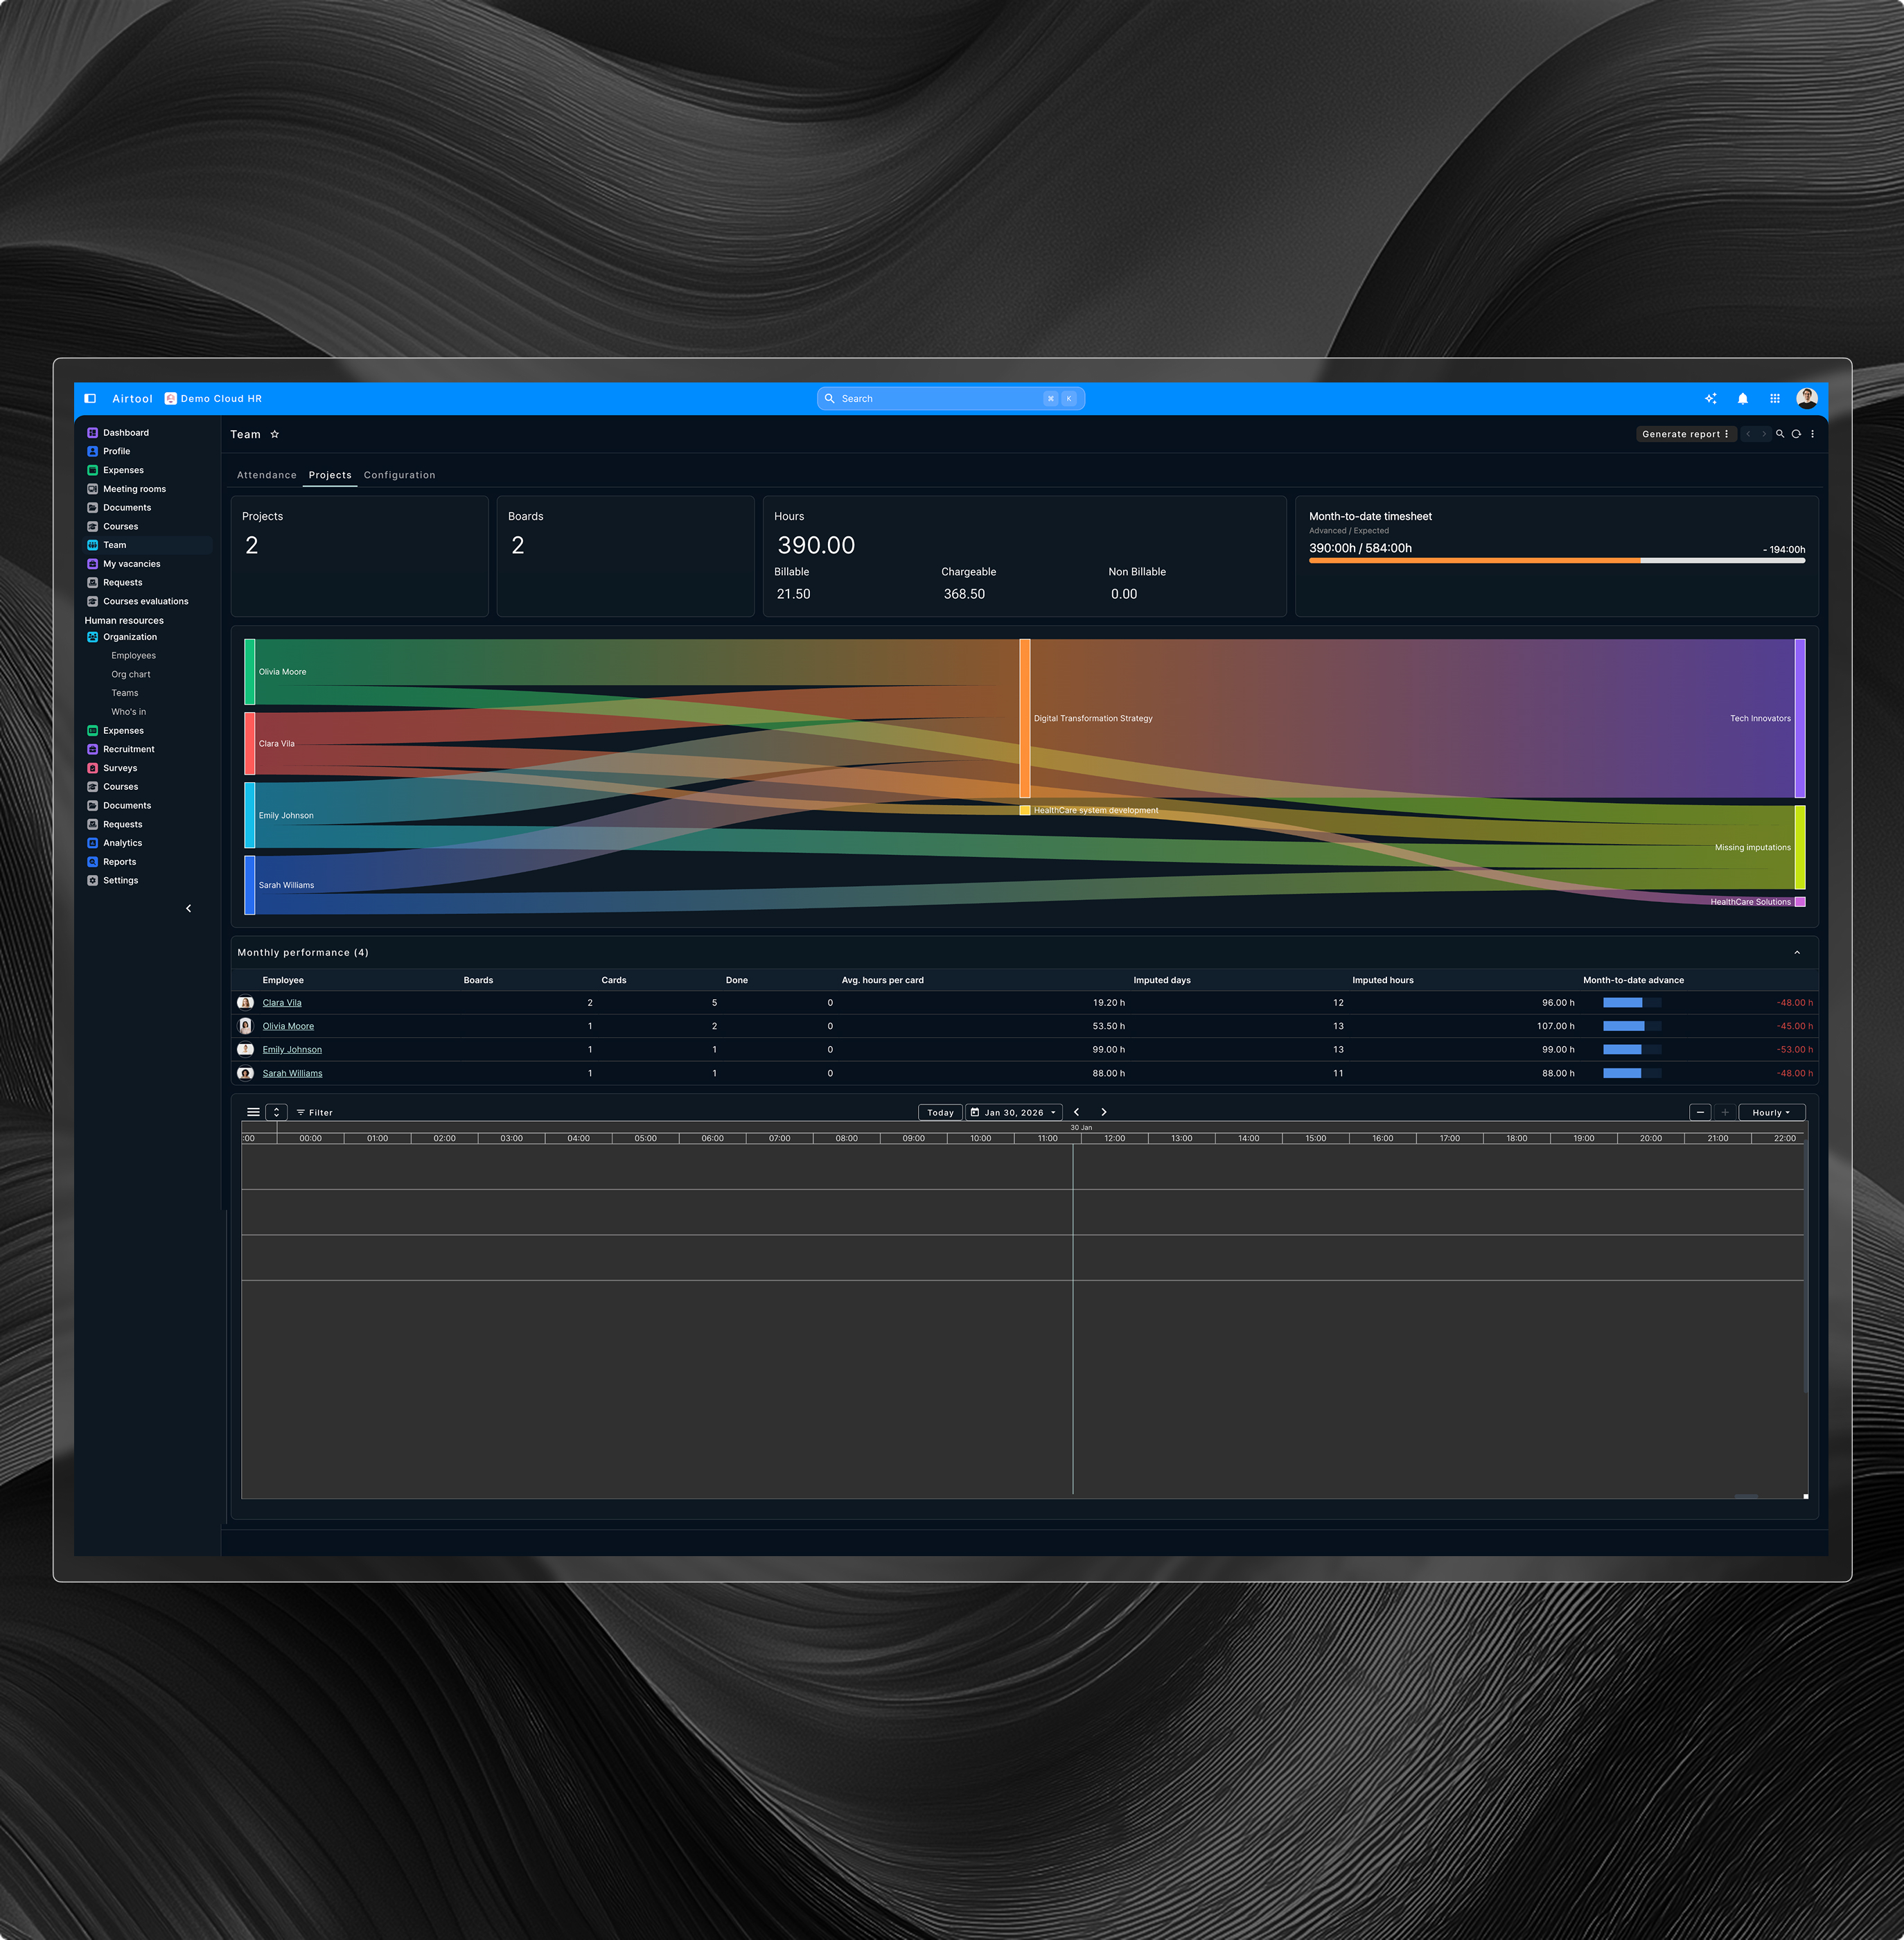Screen dimensions: 1904x1940
Task: Collapse the Monthly performance section
Action: pyautogui.click(x=1797, y=953)
